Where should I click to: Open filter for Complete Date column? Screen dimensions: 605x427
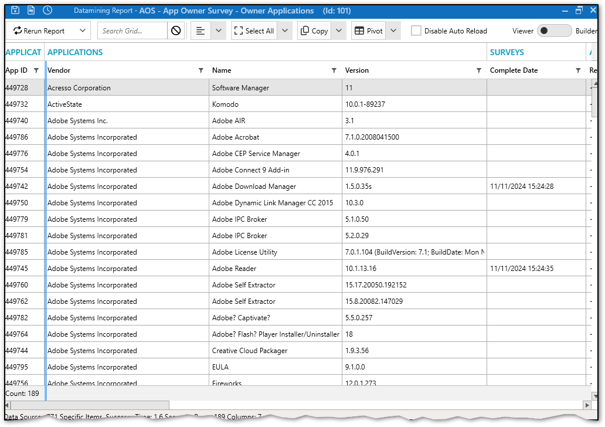point(578,70)
